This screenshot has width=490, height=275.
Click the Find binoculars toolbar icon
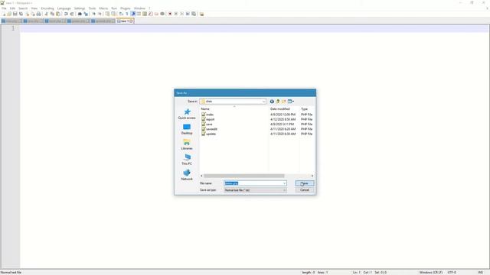pyautogui.click(x=80, y=14)
